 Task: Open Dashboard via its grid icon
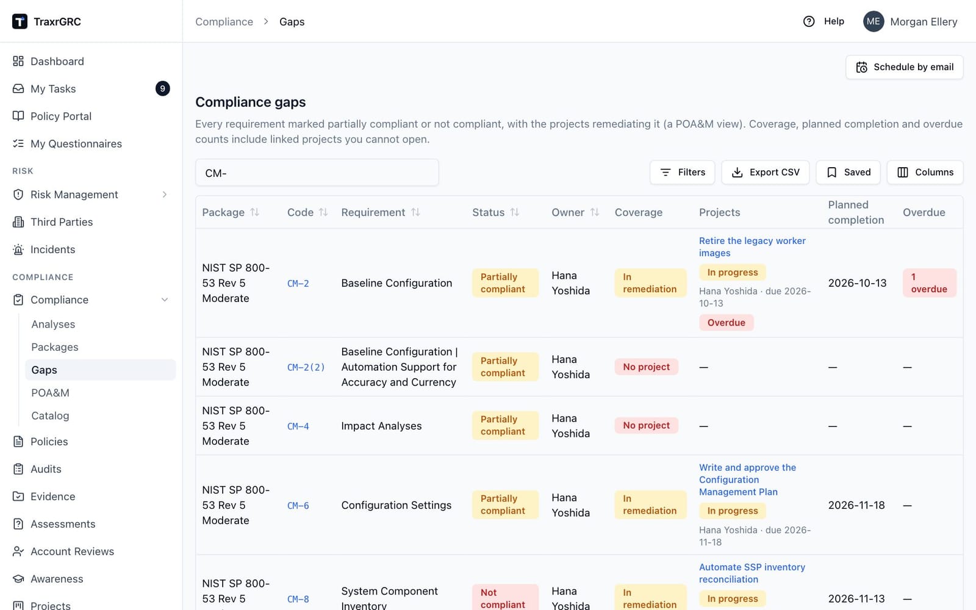[18, 61]
